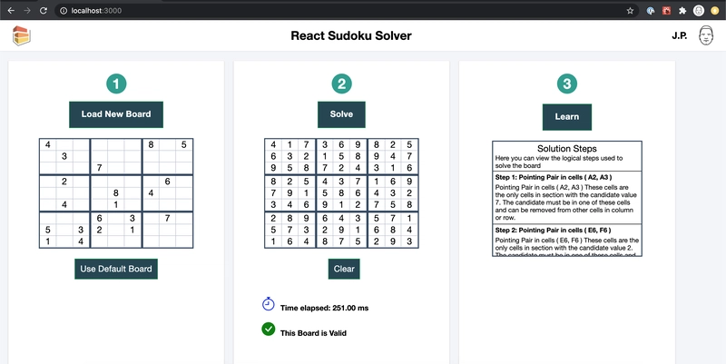Click the Step 2 description mentioning candidate value 2

tap(567, 246)
